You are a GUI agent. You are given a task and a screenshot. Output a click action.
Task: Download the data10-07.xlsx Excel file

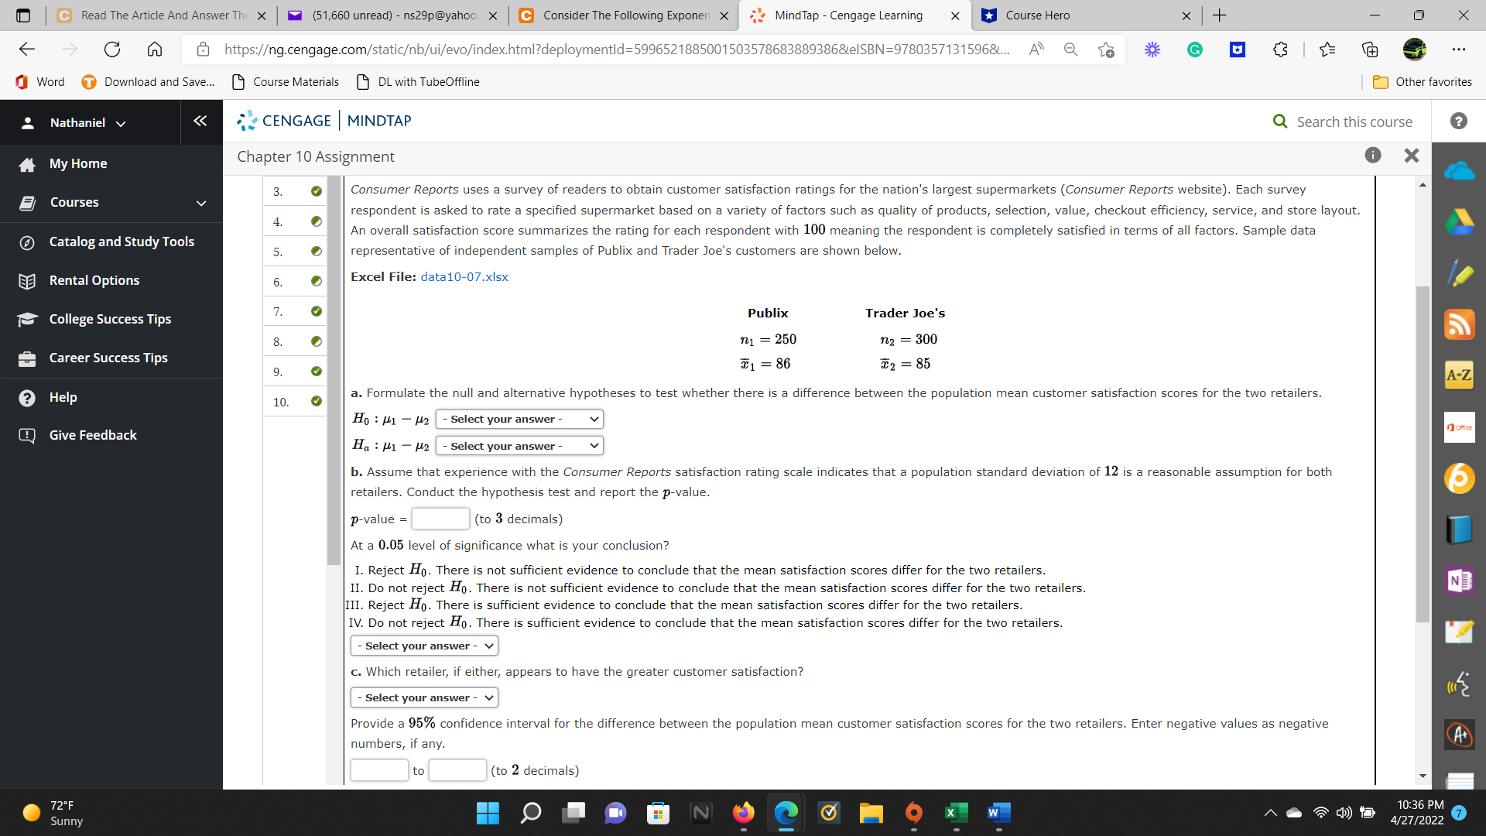(x=464, y=276)
